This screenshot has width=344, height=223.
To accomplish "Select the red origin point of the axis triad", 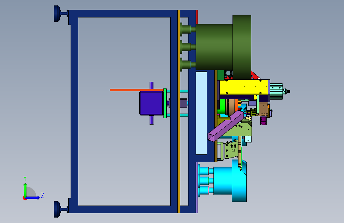I will [x=24, y=198].
